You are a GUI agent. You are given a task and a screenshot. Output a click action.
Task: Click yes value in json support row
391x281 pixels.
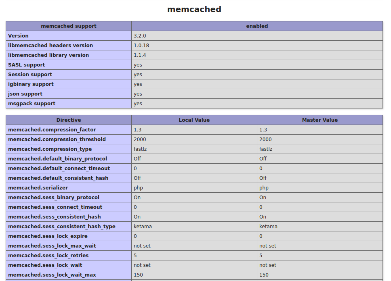pos(138,94)
